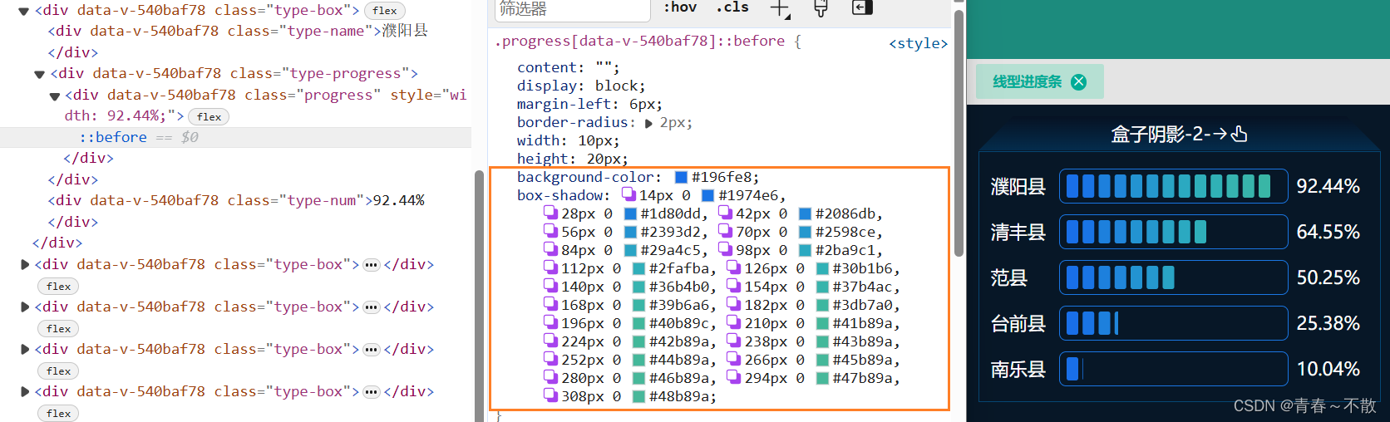The image size is (1390, 422).
Task: Close the 线型进度条 tag with its X icon
Action: pos(1078,81)
